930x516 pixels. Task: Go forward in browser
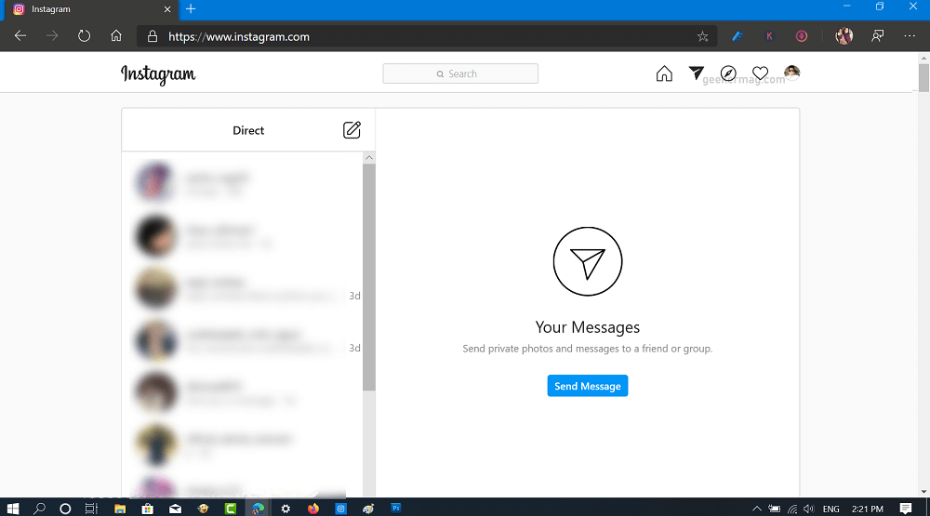[x=52, y=36]
